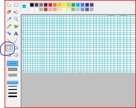136x108 pixels.
Task: Pick the dark green color swatch
Action: (x=73, y=5)
